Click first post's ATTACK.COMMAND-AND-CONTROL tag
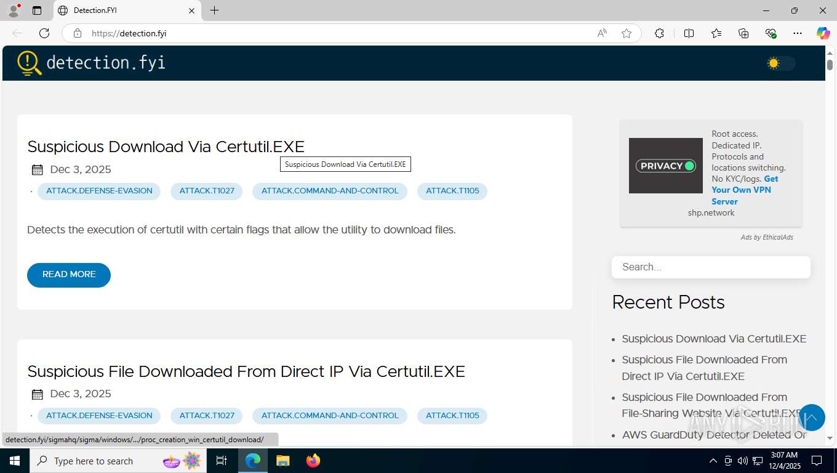This screenshot has width=837, height=473. (330, 191)
